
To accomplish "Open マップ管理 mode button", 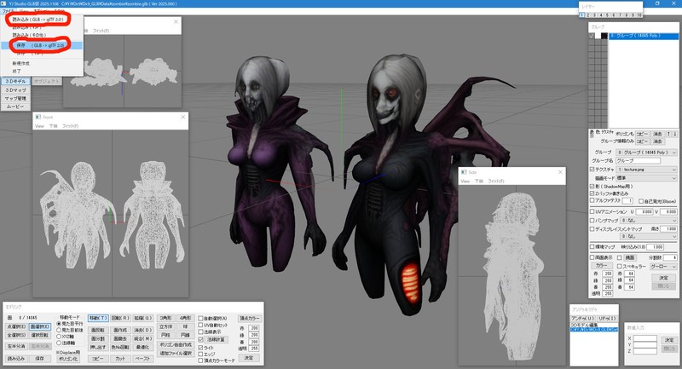I will pyautogui.click(x=15, y=98).
